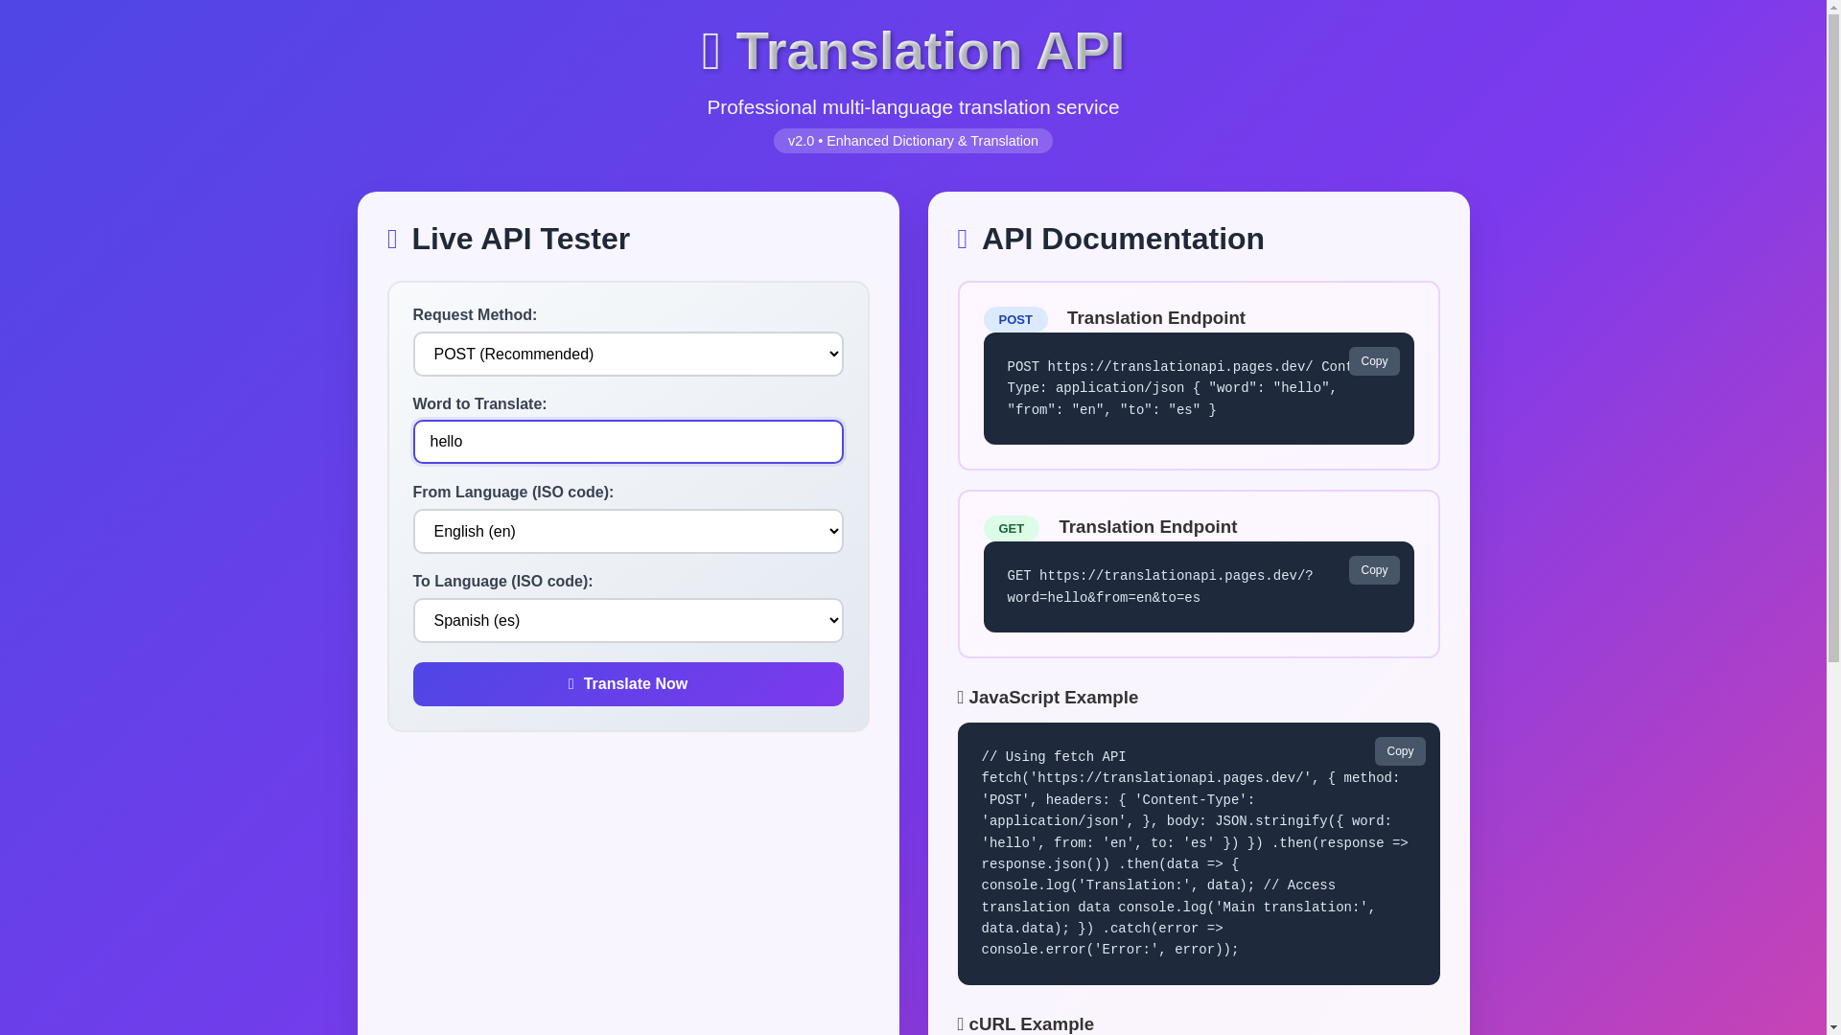Click the 'Request Method:' label
This screenshot has width=1841, height=1035.
[475, 315]
